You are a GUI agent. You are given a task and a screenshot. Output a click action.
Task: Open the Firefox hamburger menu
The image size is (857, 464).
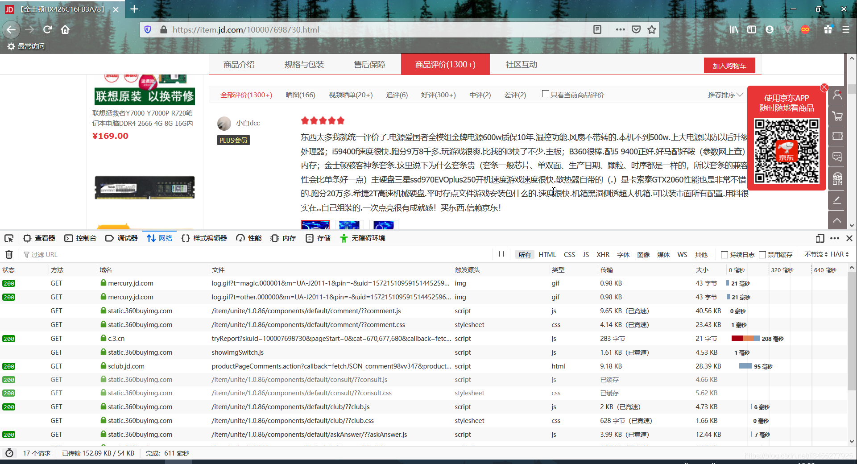pos(845,30)
